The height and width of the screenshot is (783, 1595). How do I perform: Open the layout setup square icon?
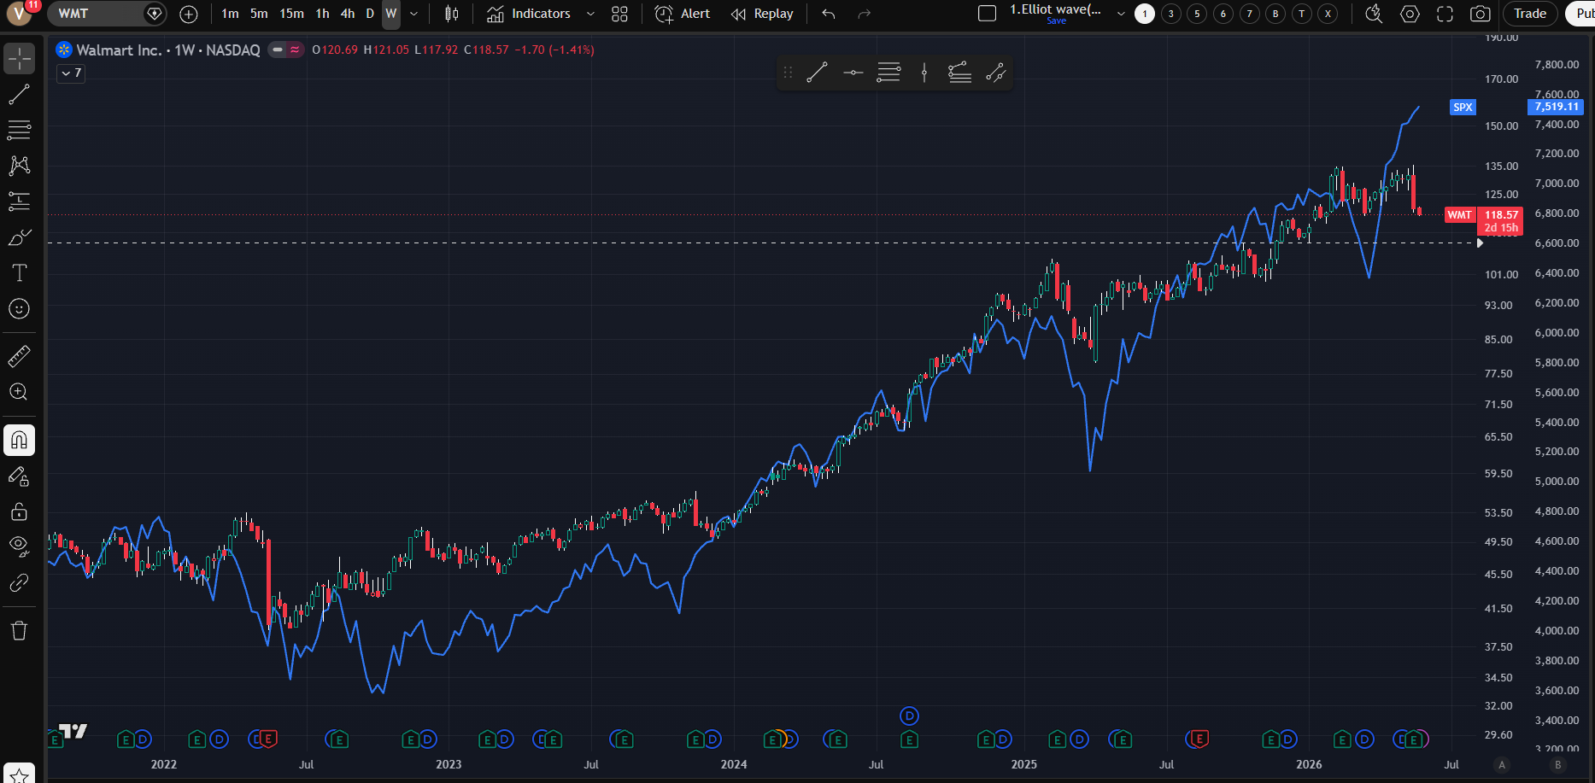pyautogui.click(x=987, y=14)
